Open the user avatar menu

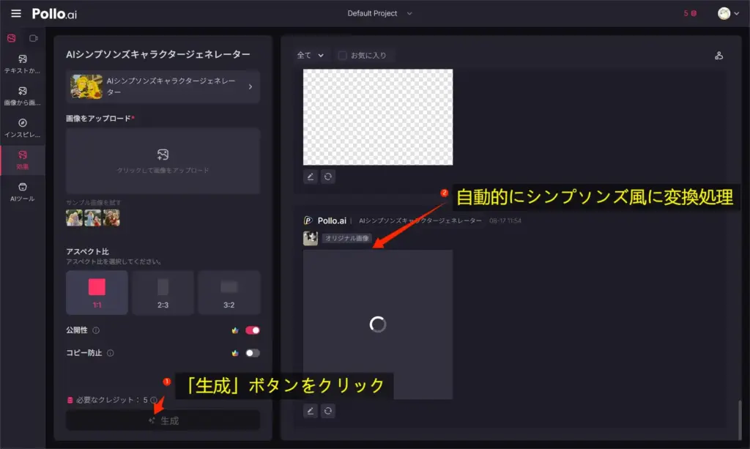728,13
